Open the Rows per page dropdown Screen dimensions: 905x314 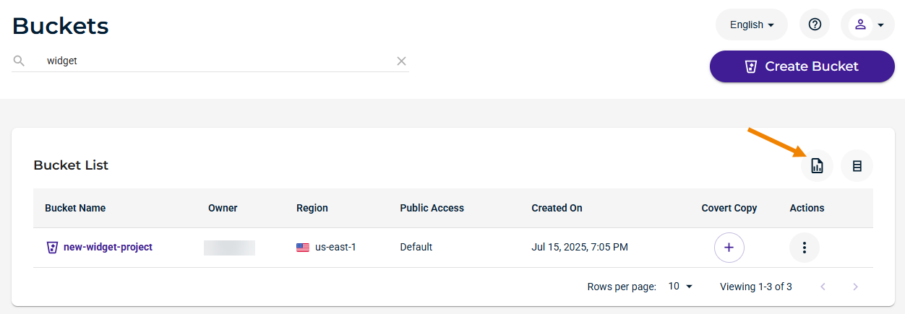point(680,287)
